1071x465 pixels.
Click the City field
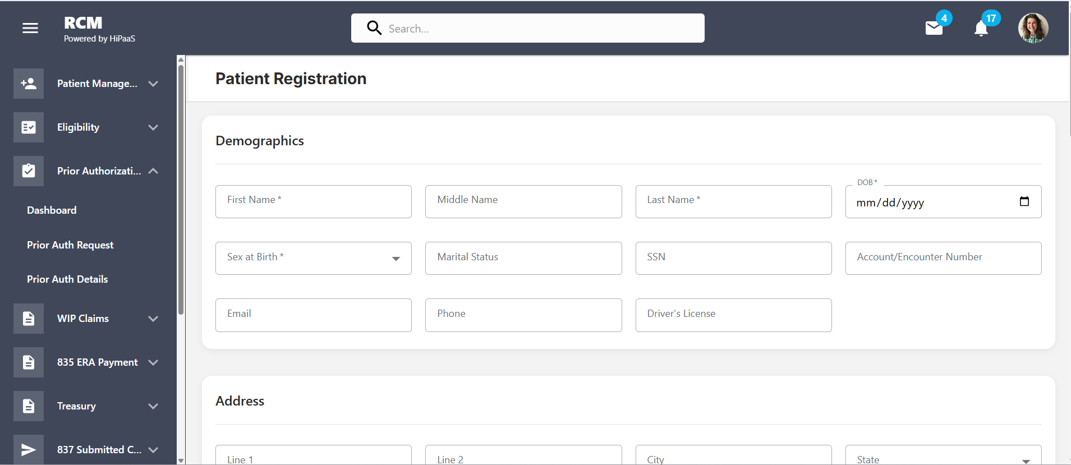pyautogui.click(x=733, y=455)
